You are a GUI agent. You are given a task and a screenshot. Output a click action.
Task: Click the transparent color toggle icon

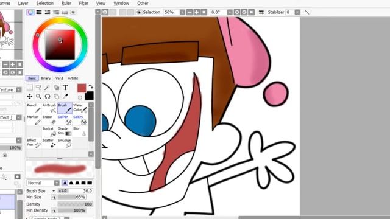pyautogui.click(x=80, y=97)
